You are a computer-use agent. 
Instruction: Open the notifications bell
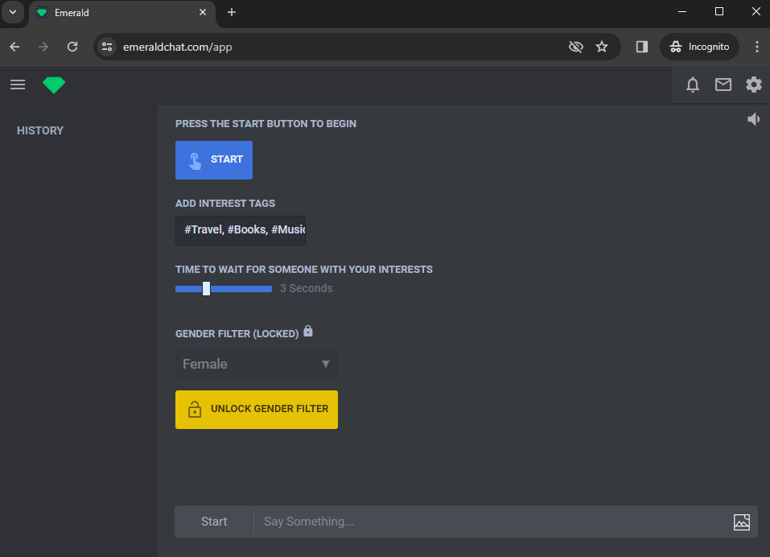[692, 85]
